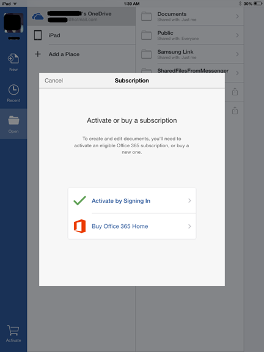Choose Activate by Signing In

tap(132, 200)
